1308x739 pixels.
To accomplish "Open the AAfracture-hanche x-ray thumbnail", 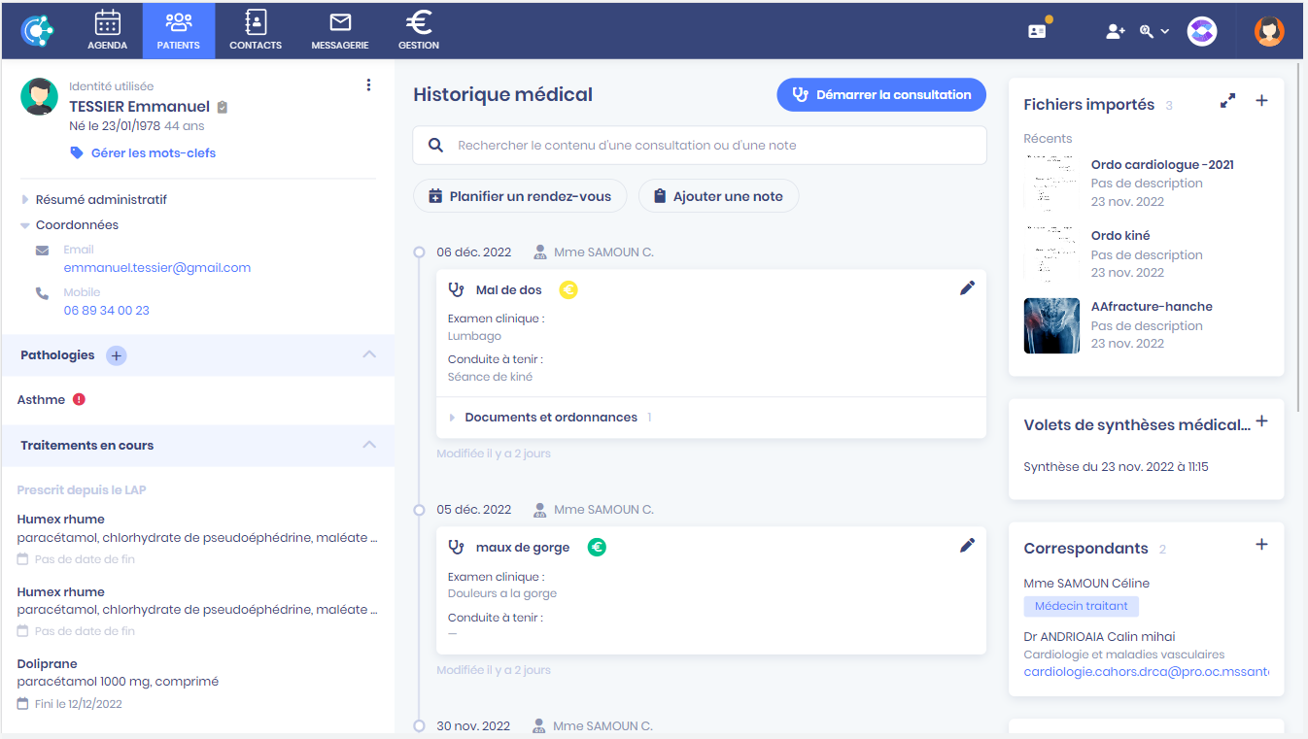I will click(1051, 325).
